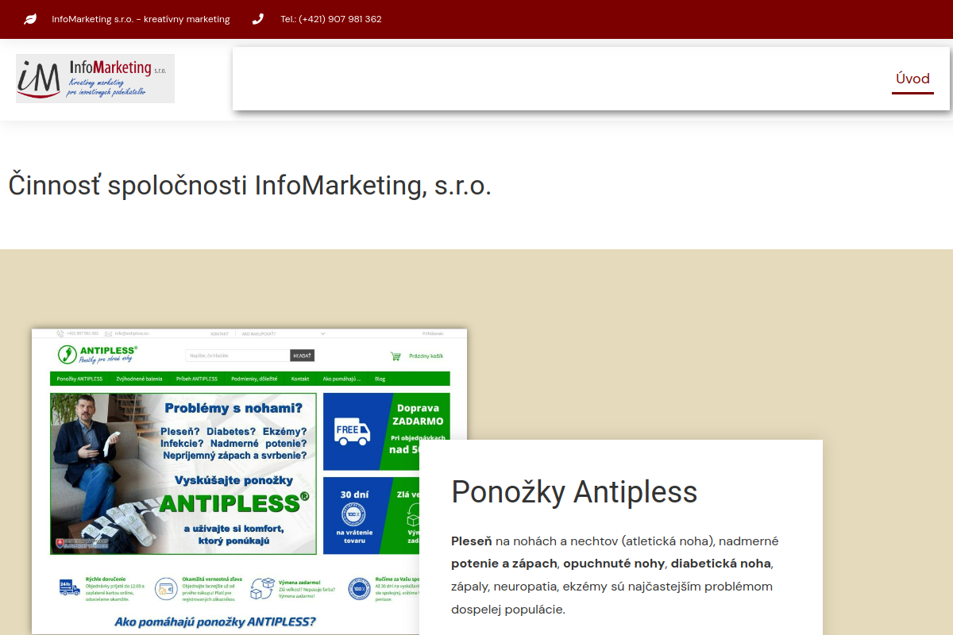Screen dimensions: 953x635
Task: Click the Tel.: (+421) 907 981 362 link
Action: (x=331, y=19)
